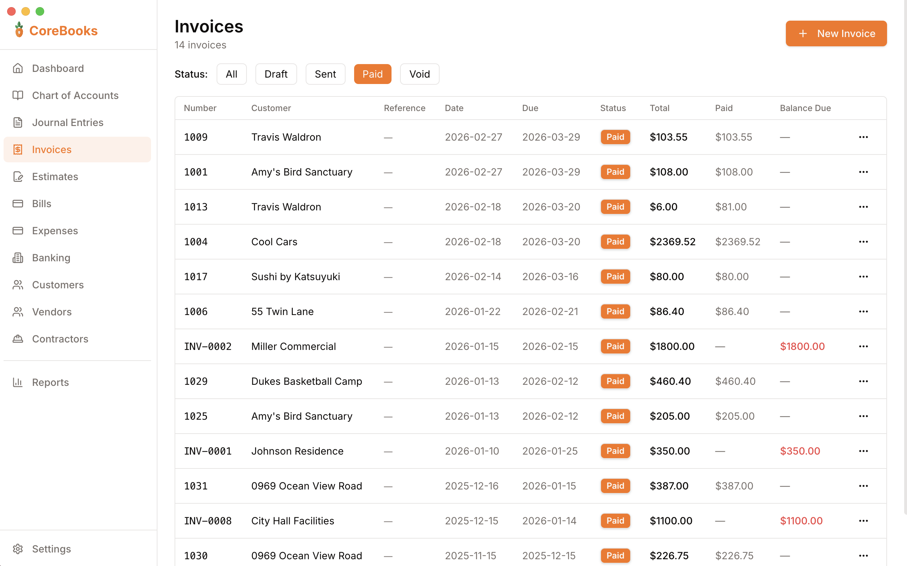This screenshot has width=907, height=566.
Task: Open actions menu for invoice 1030
Action: 864,556
